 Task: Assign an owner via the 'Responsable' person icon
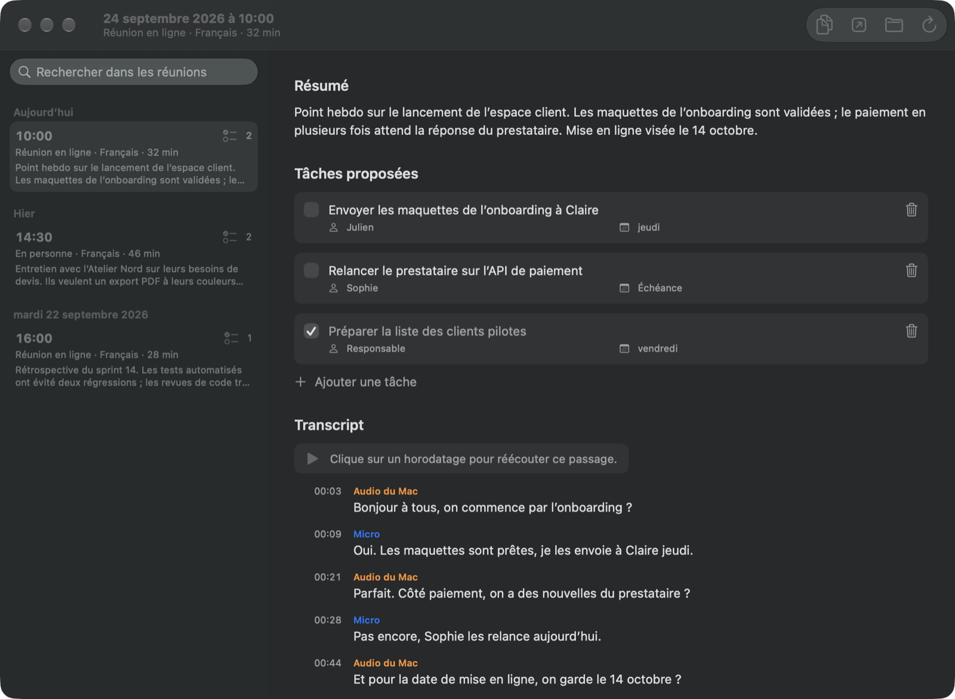click(x=334, y=349)
